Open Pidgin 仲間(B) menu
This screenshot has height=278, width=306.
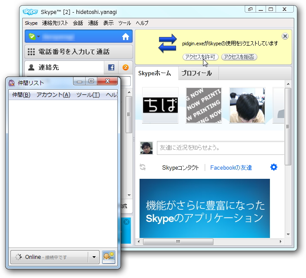[x=21, y=95]
